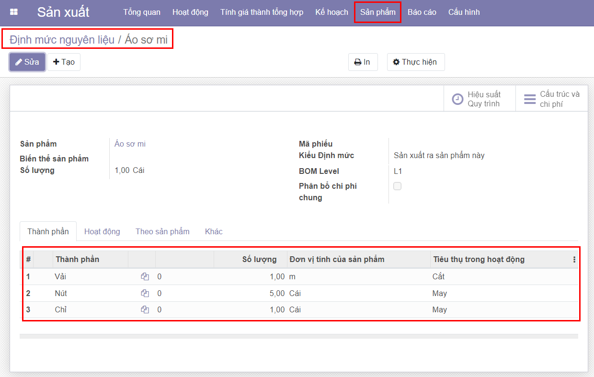The width and height of the screenshot is (594, 377).
Task: Open the In print dropdown
Action: tap(363, 62)
